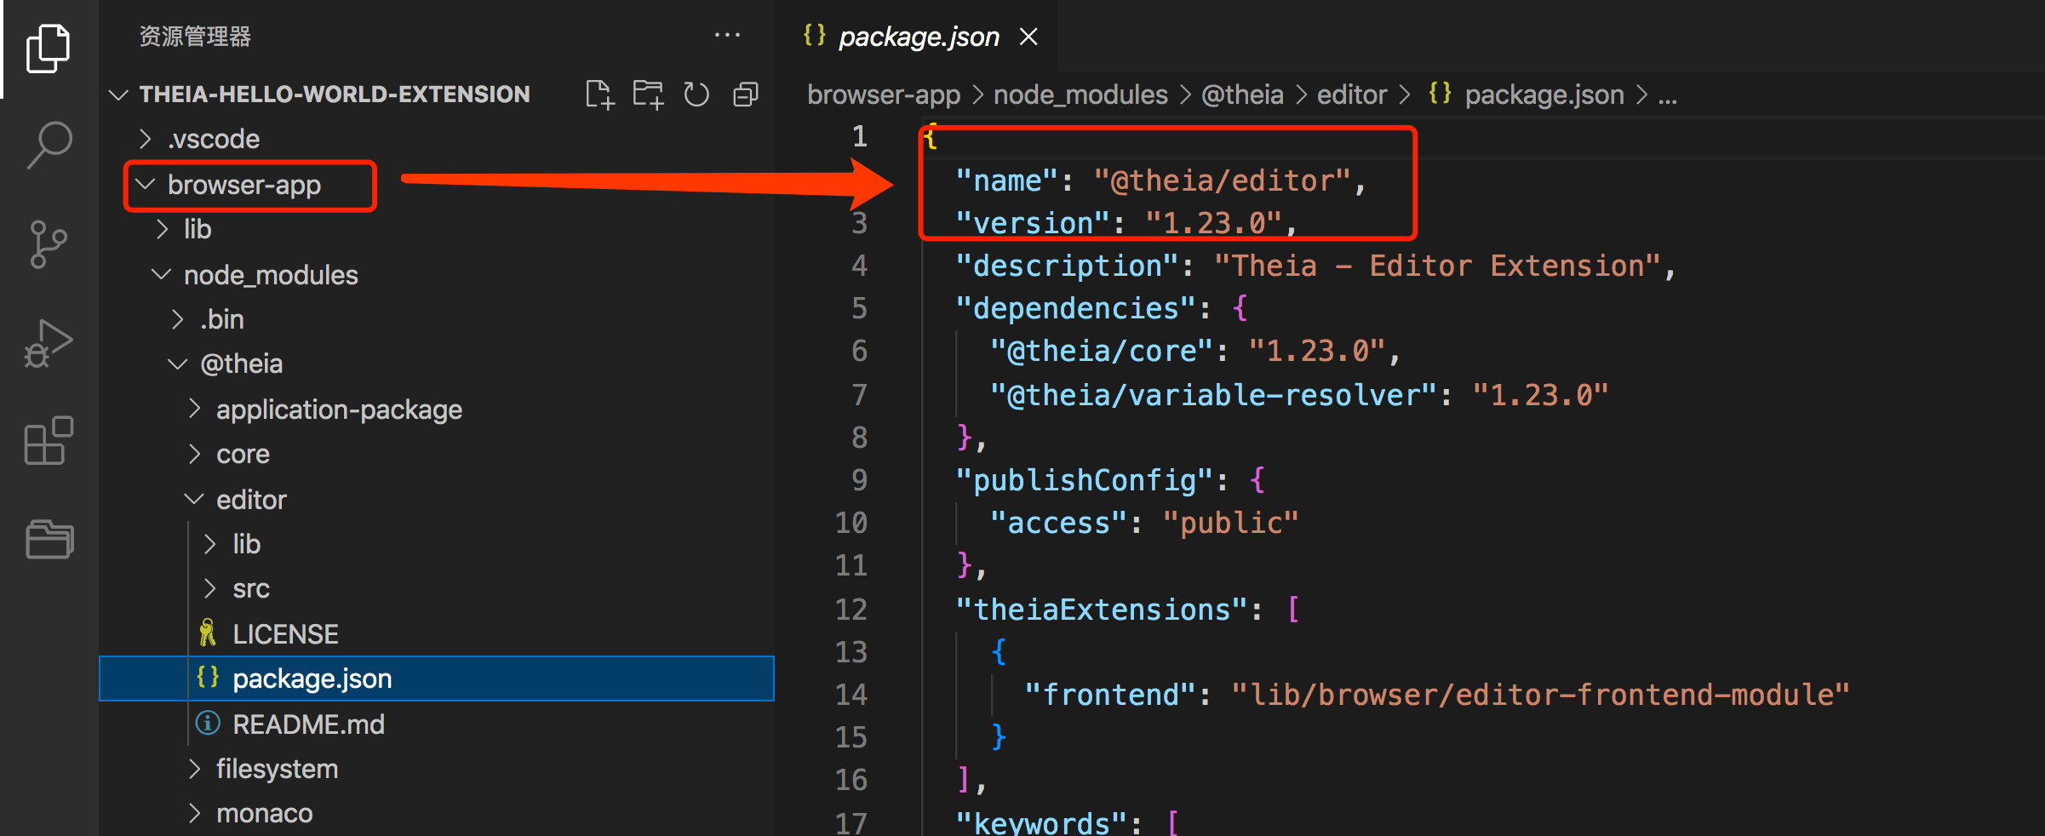
Task: Click the "1.23.0" version value on line 3
Action: 1213,223
